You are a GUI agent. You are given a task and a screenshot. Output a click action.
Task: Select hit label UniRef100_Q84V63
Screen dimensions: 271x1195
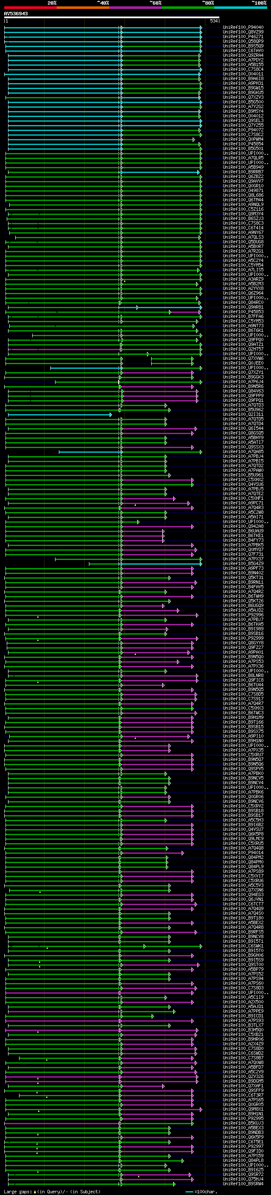pos(243,391)
